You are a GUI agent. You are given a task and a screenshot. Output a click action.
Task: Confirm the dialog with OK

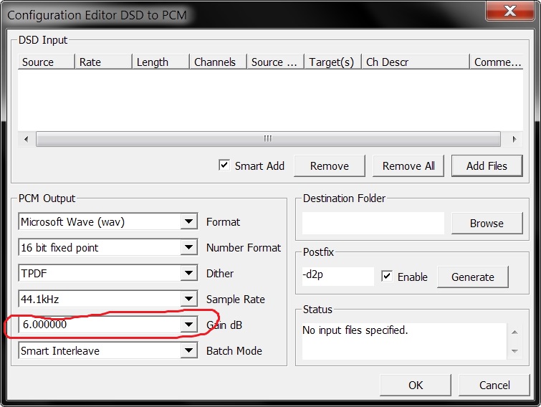click(416, 385)
